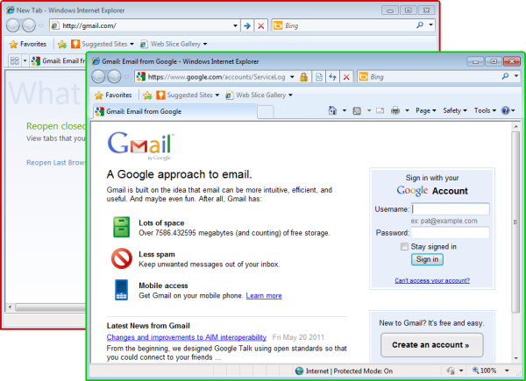Open Home button dropdown arrow

point(345,110)
